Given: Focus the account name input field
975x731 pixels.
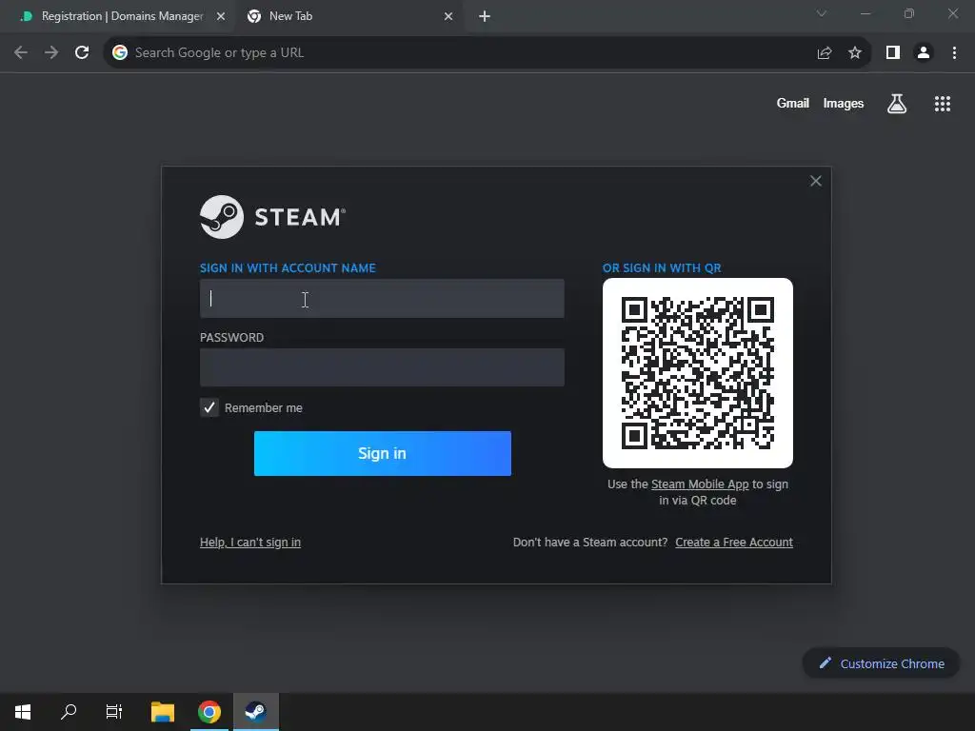Looking at the screenshot, I should point(382,298).
